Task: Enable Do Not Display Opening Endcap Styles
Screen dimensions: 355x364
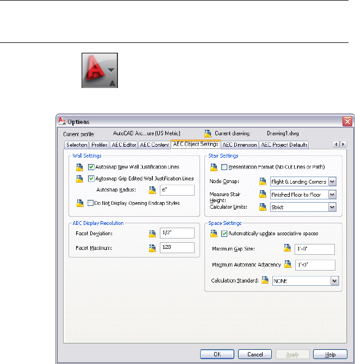Action: 90,203
